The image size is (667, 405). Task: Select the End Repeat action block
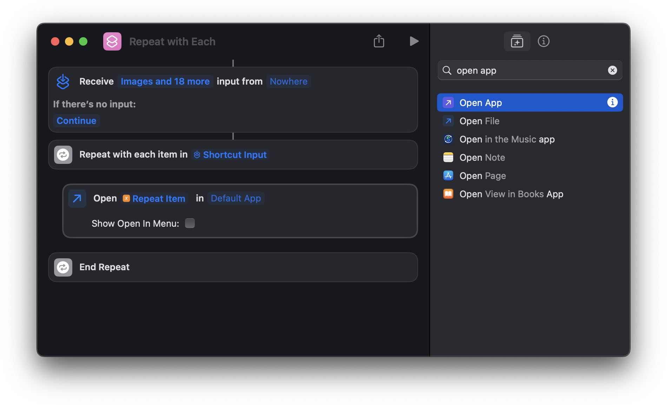coord(233,267)
